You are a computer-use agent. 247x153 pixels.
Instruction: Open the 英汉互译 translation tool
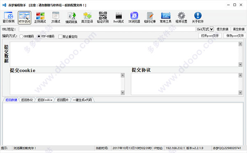(x=87, y=17)
